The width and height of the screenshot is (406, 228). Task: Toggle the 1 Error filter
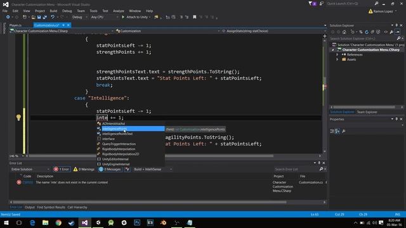coord(62,169)
